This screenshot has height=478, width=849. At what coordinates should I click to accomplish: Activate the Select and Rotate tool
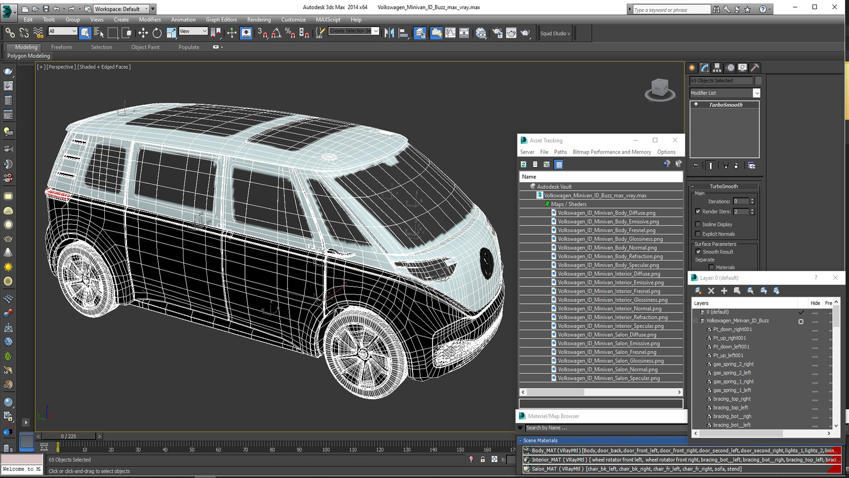point(157,33)
